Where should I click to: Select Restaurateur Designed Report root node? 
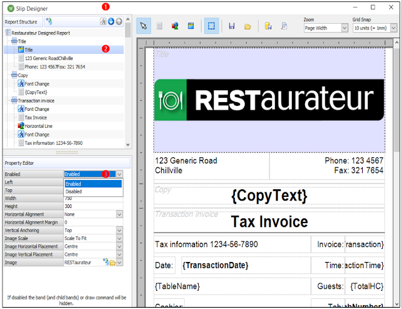(x=40, y=33)
